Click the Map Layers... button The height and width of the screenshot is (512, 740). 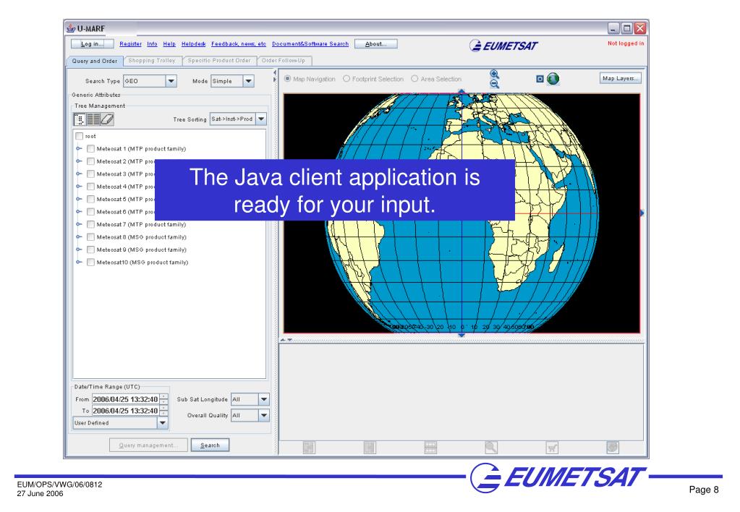tap(621, 78)
